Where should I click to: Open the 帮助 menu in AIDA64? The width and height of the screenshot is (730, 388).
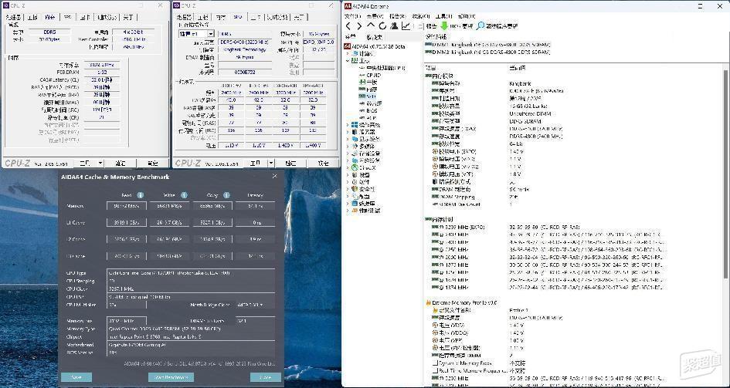tap(466, 16)
